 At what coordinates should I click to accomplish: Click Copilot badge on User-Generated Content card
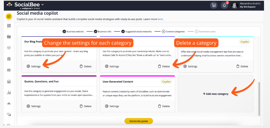[x=166, y=82]
